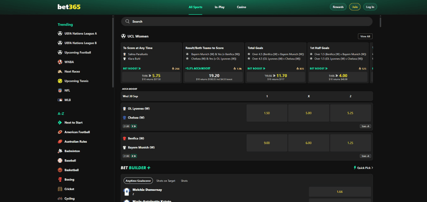Click the Australian Rules ball icon
Image resolution: width=427 pixels, height=202 pixels.
point(60,141)
